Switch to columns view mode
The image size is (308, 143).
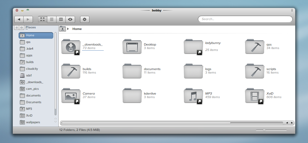click(x=61, y=19)
